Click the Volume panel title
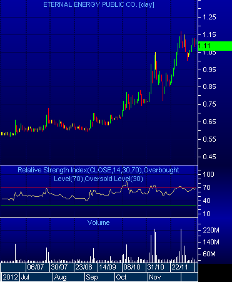232x282 pixels. click(x=98, y=222)
